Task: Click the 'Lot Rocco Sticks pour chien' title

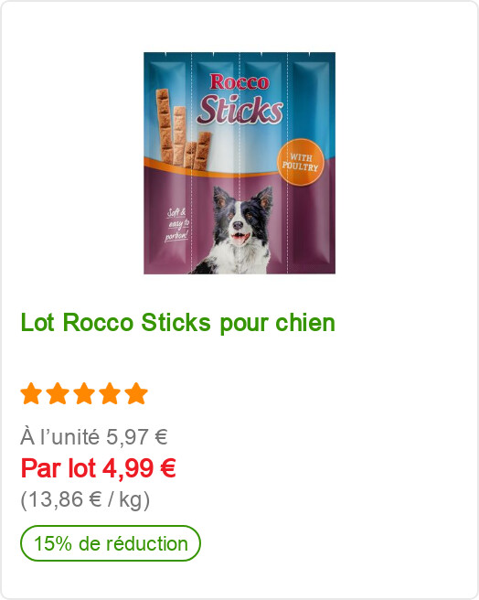Action: click(x=178, y=324)
